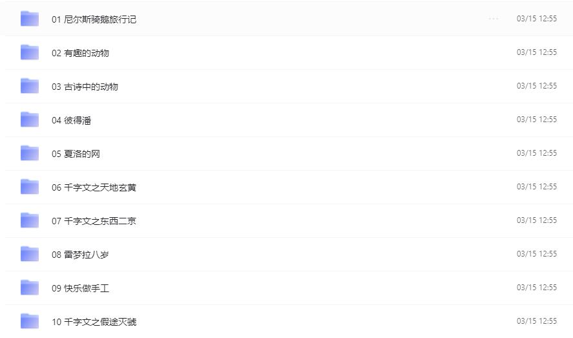Screen dimensions: 573x338
Task: Open the 09 快乐做手工 folder icon
Action: coord(30,288)
